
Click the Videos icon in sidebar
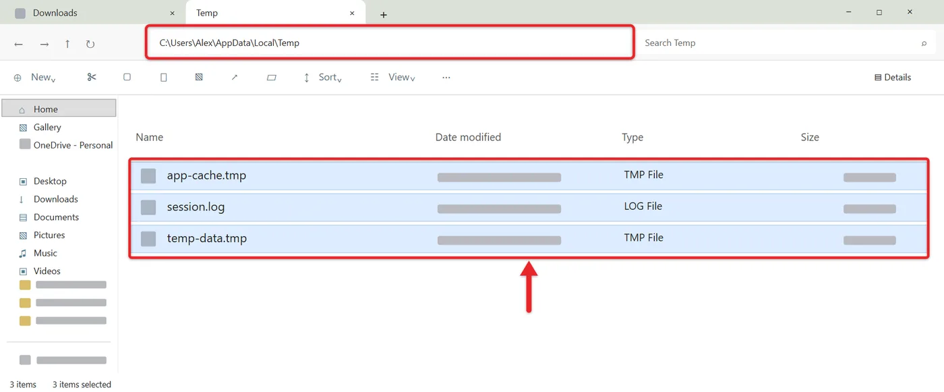pos(23,271)
